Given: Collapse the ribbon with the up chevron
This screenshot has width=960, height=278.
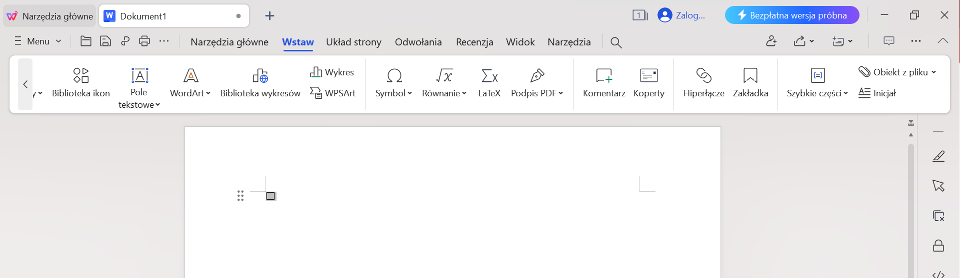Looking at the screenshot, I should click(x=943, y=41).
